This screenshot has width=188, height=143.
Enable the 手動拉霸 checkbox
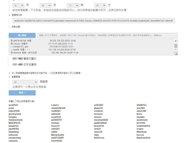(x=10, y=27)
